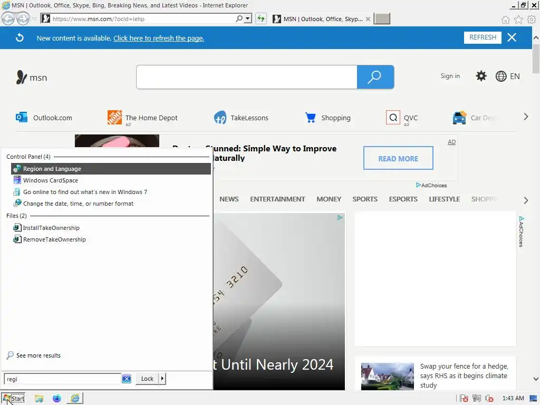Open the hedge story thumbnail

[x=388, y=376]
